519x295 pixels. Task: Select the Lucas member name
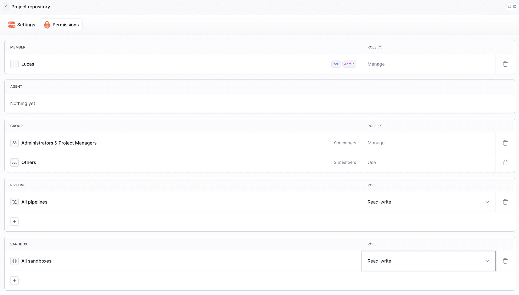pos(28,64)
